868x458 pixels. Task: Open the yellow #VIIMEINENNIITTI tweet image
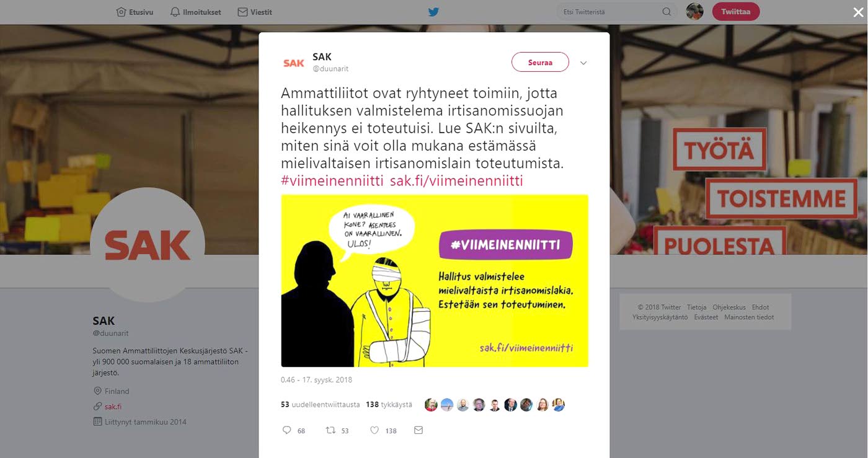pyautogui.click(x=435, y=281)
